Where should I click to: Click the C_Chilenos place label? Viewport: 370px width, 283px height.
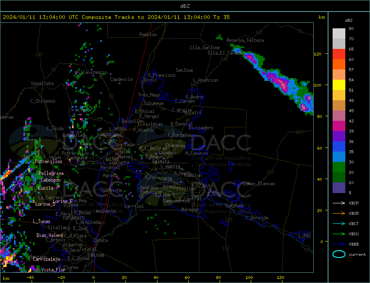pyautogui.click(x=43, y=101)
